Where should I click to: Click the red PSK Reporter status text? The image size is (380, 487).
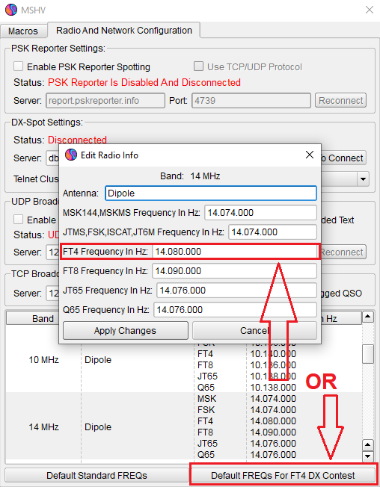(144, 83)
